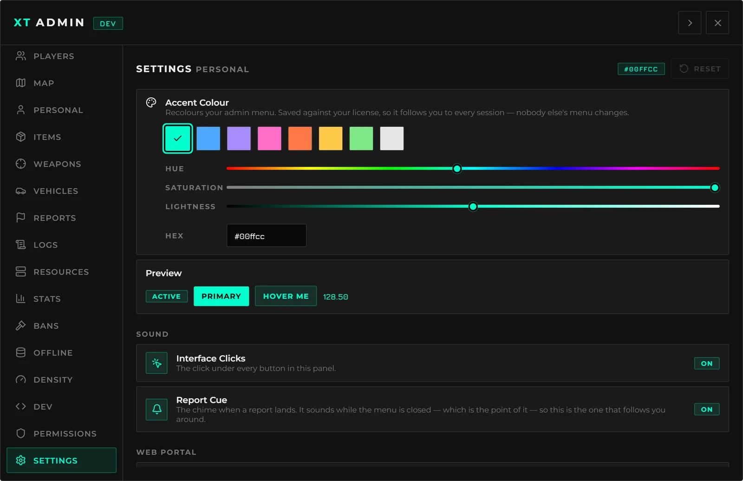This screenshot has width=743, height=481.
Task: Open the Bans menu entry
Action: (61, 325)
